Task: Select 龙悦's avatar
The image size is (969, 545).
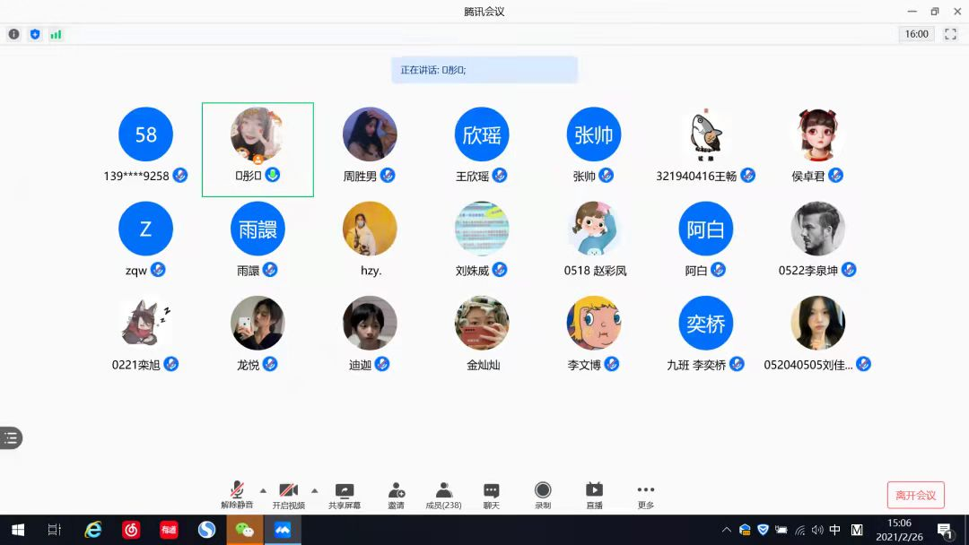Action: pos(258,324)
